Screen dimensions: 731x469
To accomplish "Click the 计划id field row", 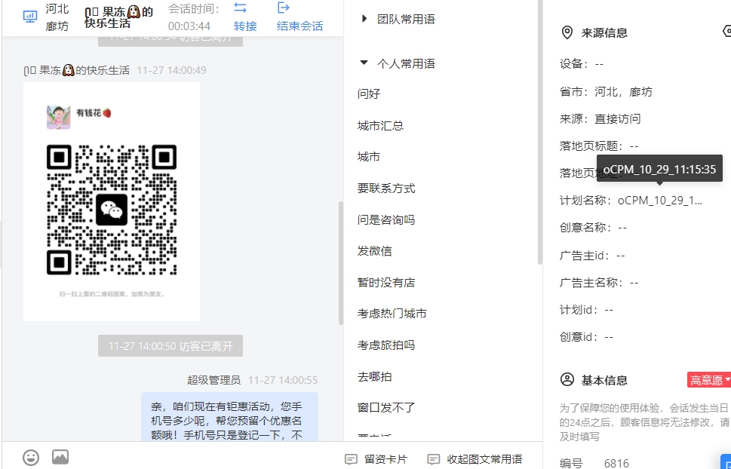I will (x=586, y=310).
